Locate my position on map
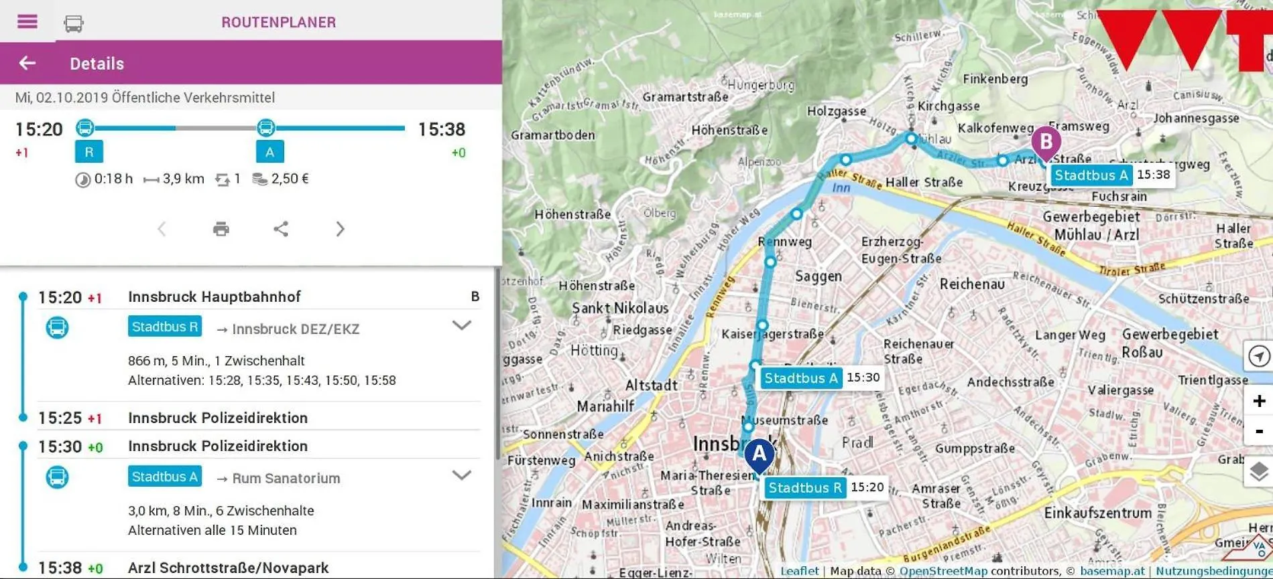The image size is (1273, 579). (x=1259, y=356)
